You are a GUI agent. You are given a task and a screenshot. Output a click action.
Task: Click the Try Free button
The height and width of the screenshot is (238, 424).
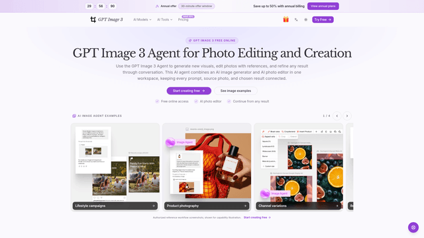tap(323, 19)
